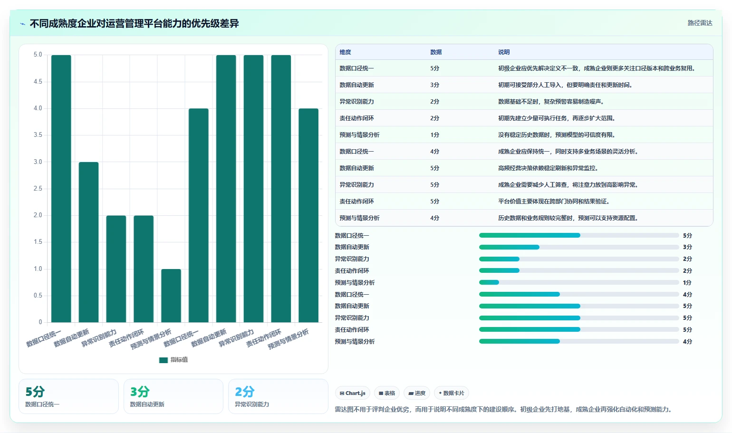Click the 责任动作闭环 chart bar with value 5
This screenshot has width=732, height=433.
(x=281, y=189)
